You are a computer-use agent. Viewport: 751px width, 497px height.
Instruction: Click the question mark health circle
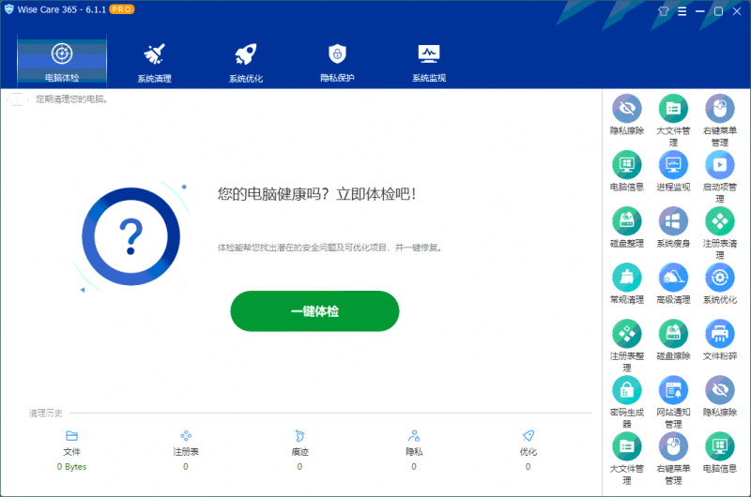(x=130, y=236)
